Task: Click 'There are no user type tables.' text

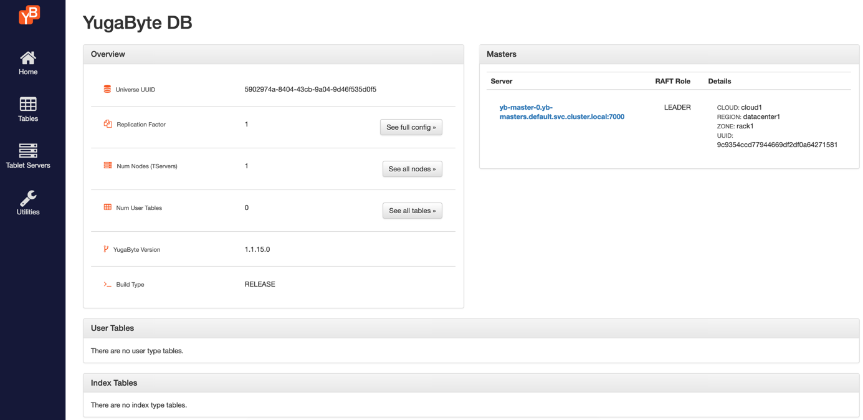Action: (x=137, y=351)
